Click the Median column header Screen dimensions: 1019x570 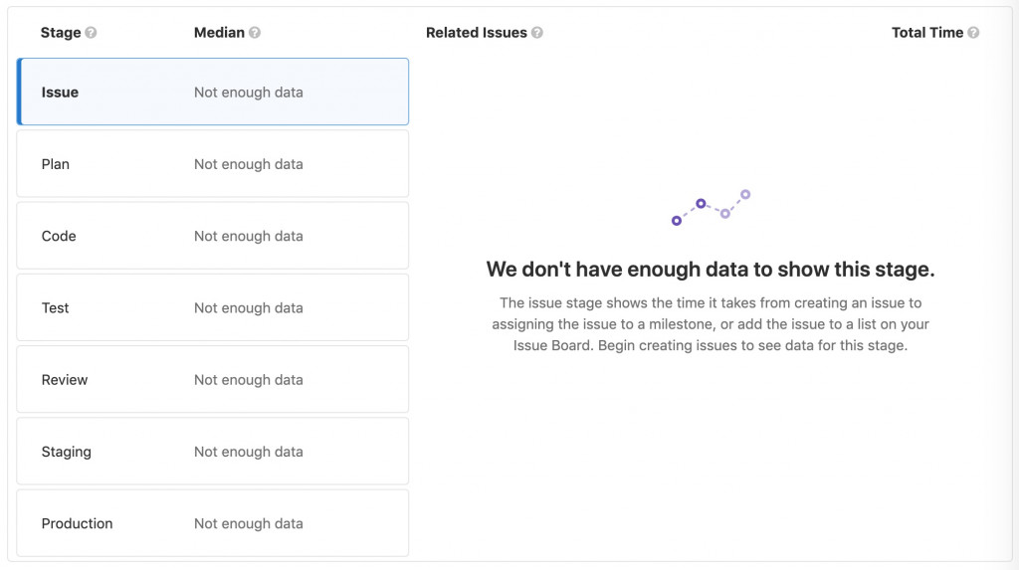tap(219, 33)
